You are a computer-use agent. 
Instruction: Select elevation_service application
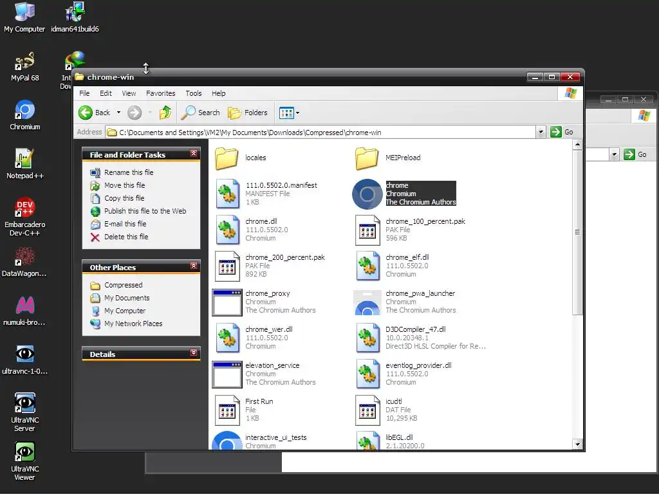tap(264, 374)
